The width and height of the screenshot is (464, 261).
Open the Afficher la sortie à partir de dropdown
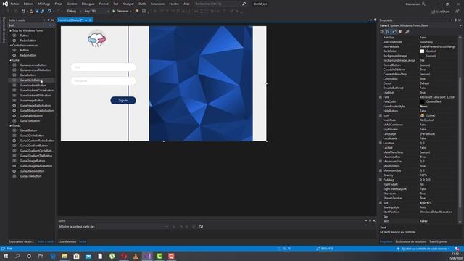[x=132, y=227]
